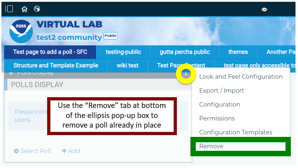This screenshot has width=298, height=168.
Task: Select Look and Feel Configuration
Action: coord(241,76)
